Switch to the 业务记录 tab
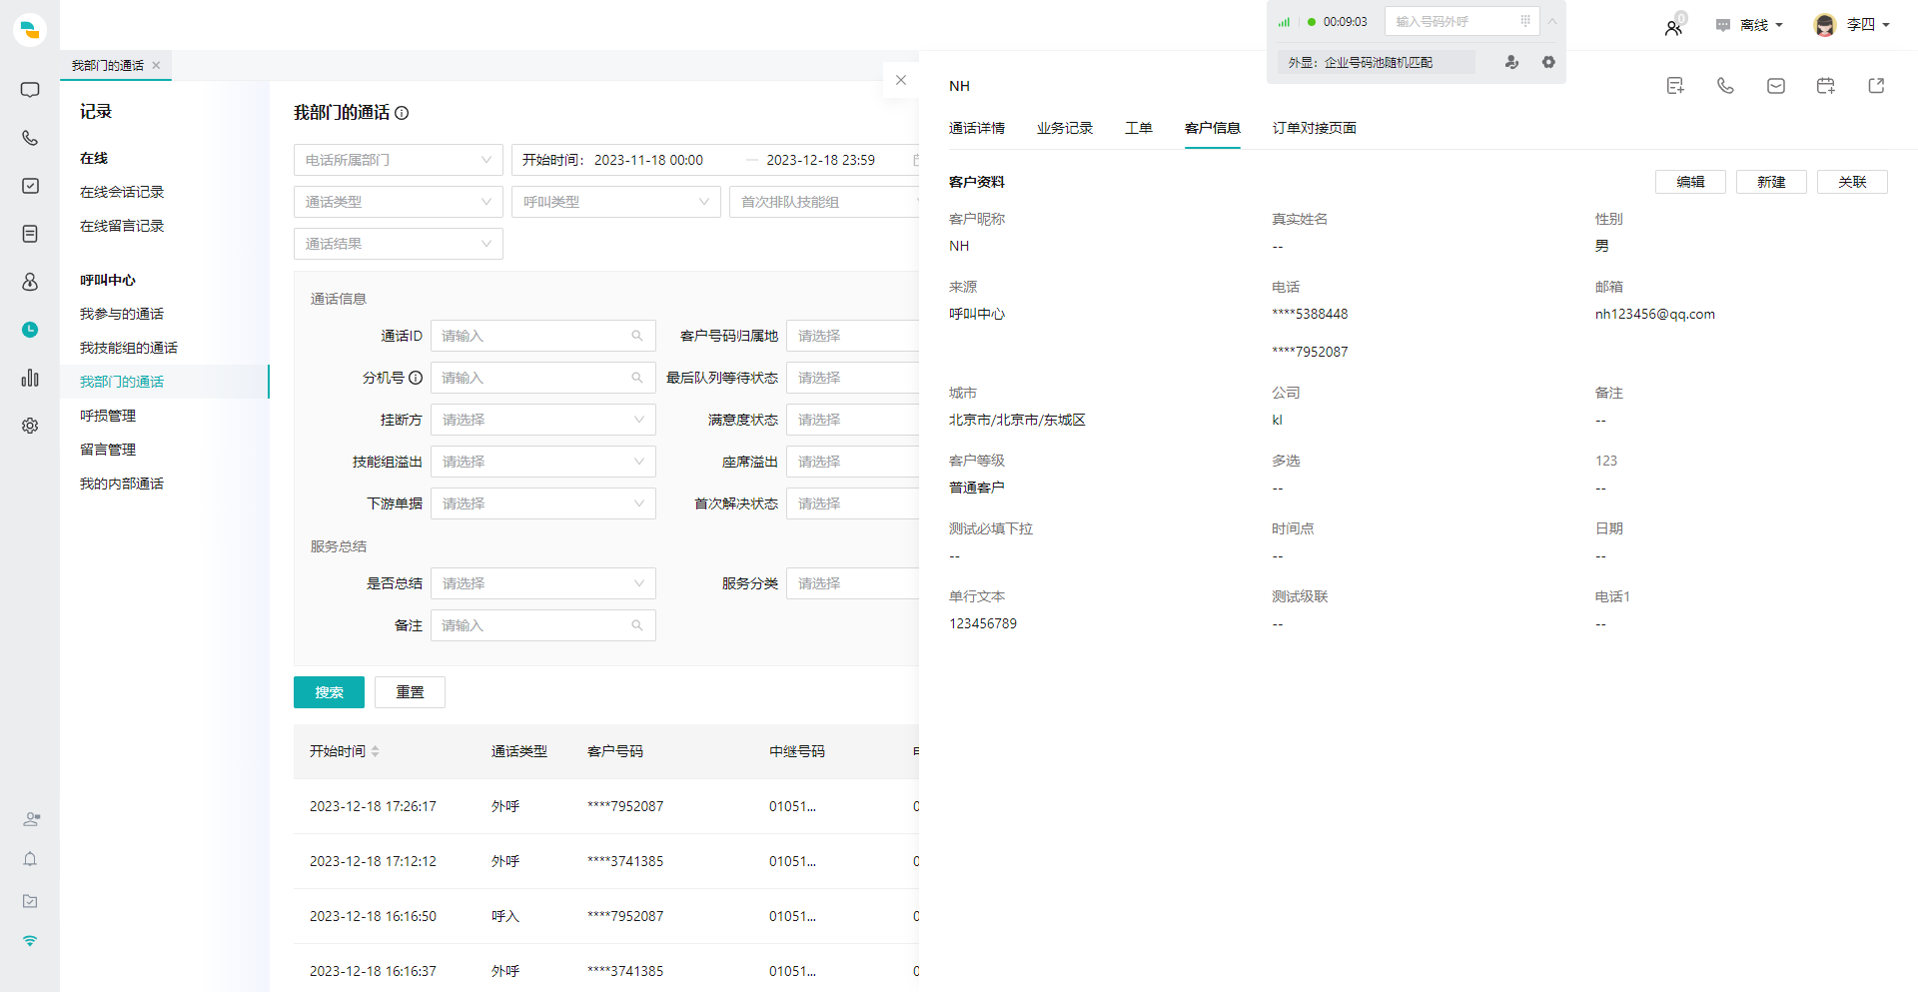 [x=1065, y=128]
